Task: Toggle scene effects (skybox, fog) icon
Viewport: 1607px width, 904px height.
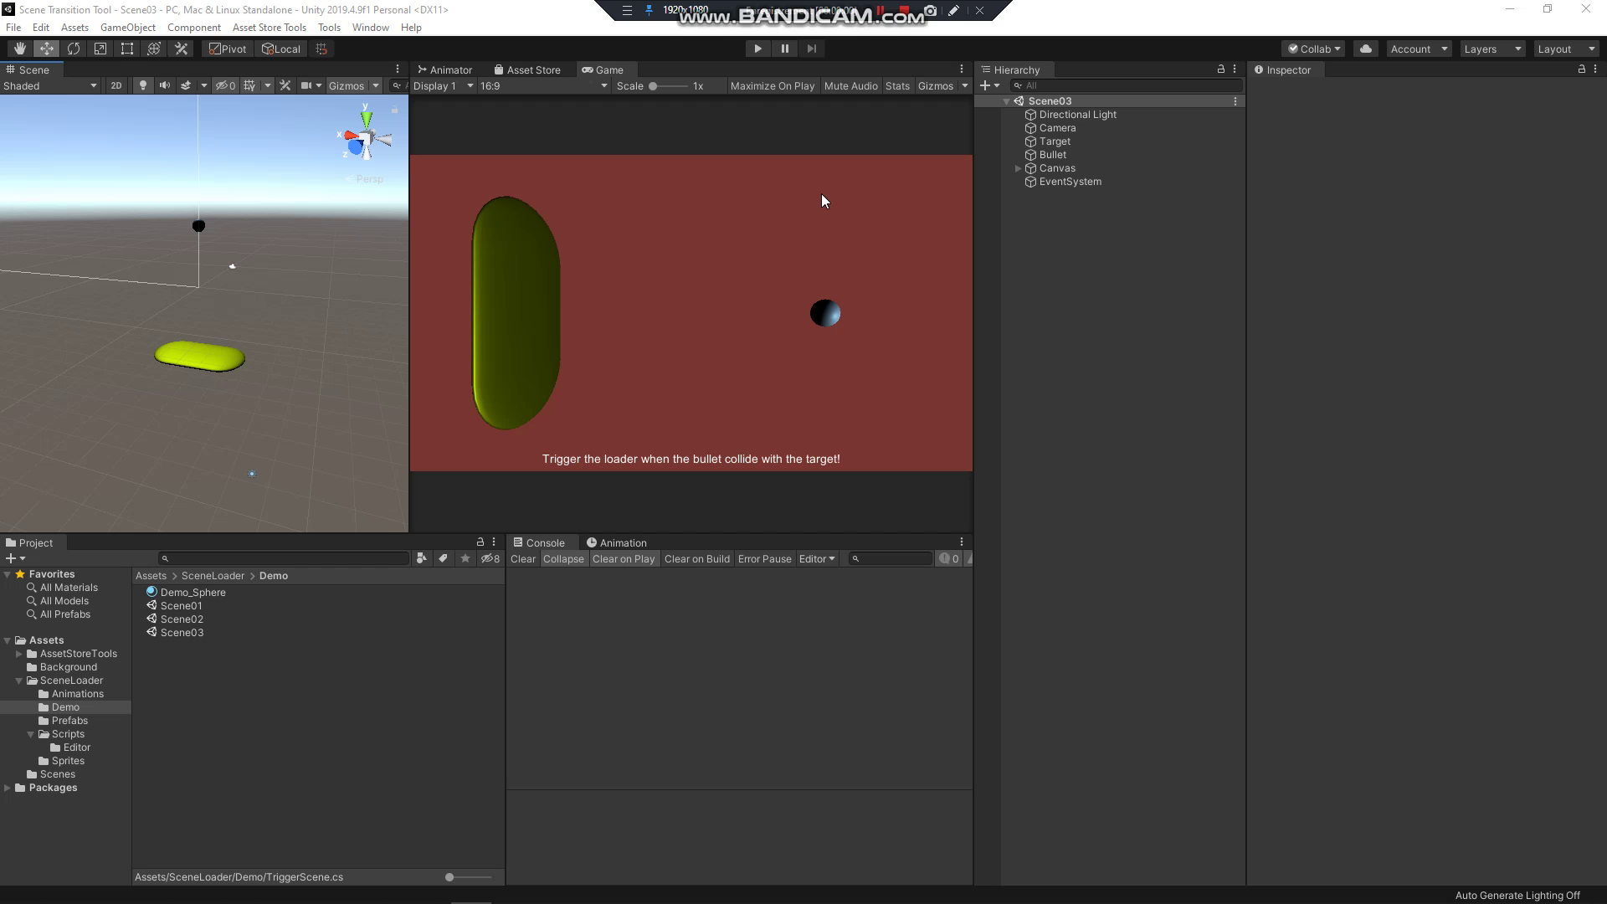Action: click(x=186, y=85)
